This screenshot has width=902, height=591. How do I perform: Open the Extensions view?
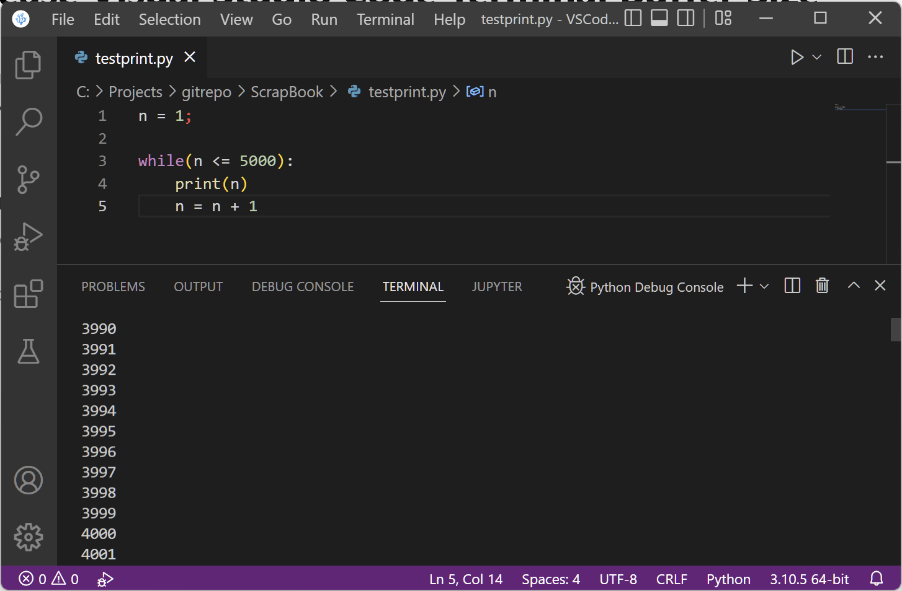coord(28,294)
